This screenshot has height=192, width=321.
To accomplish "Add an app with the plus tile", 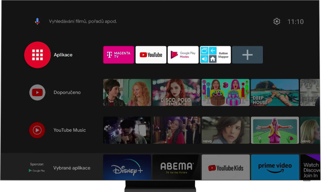I will point(248,55).
